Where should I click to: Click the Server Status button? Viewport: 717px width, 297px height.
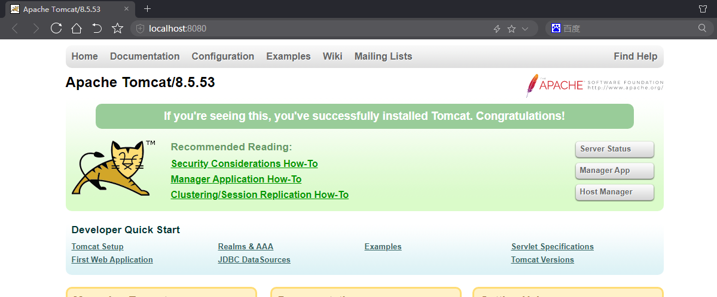(615, 149)
